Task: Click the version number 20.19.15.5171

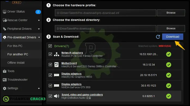Action: [148, 75]
